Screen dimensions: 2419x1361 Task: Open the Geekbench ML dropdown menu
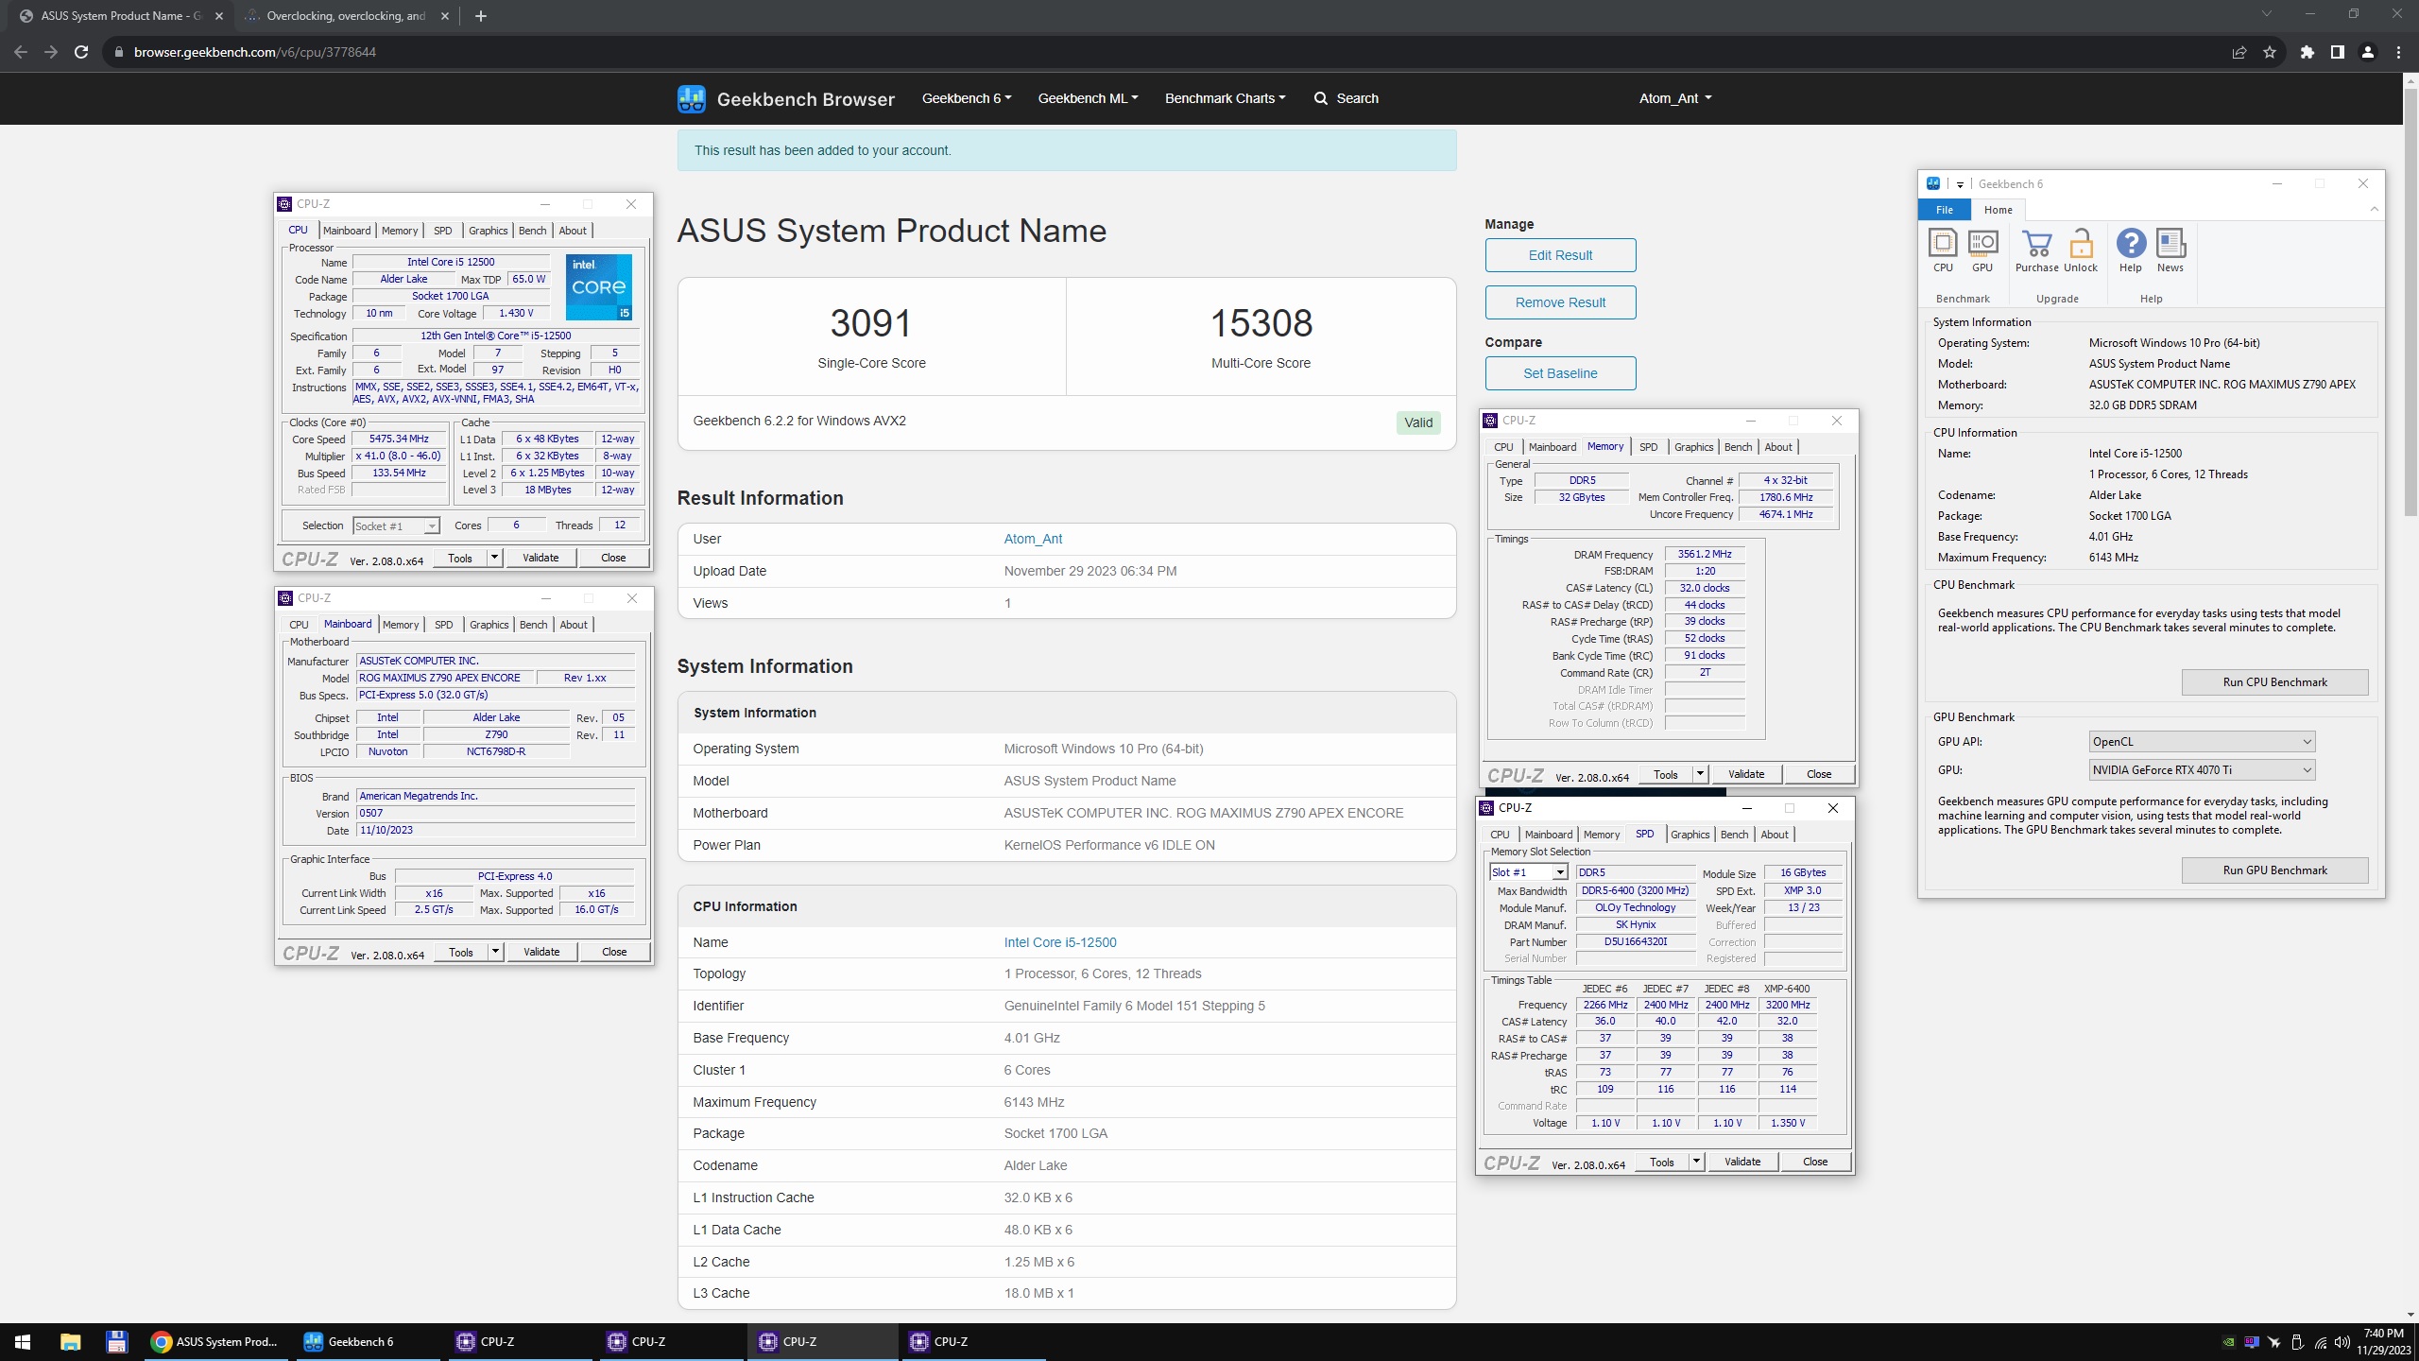click(1088, 98)
